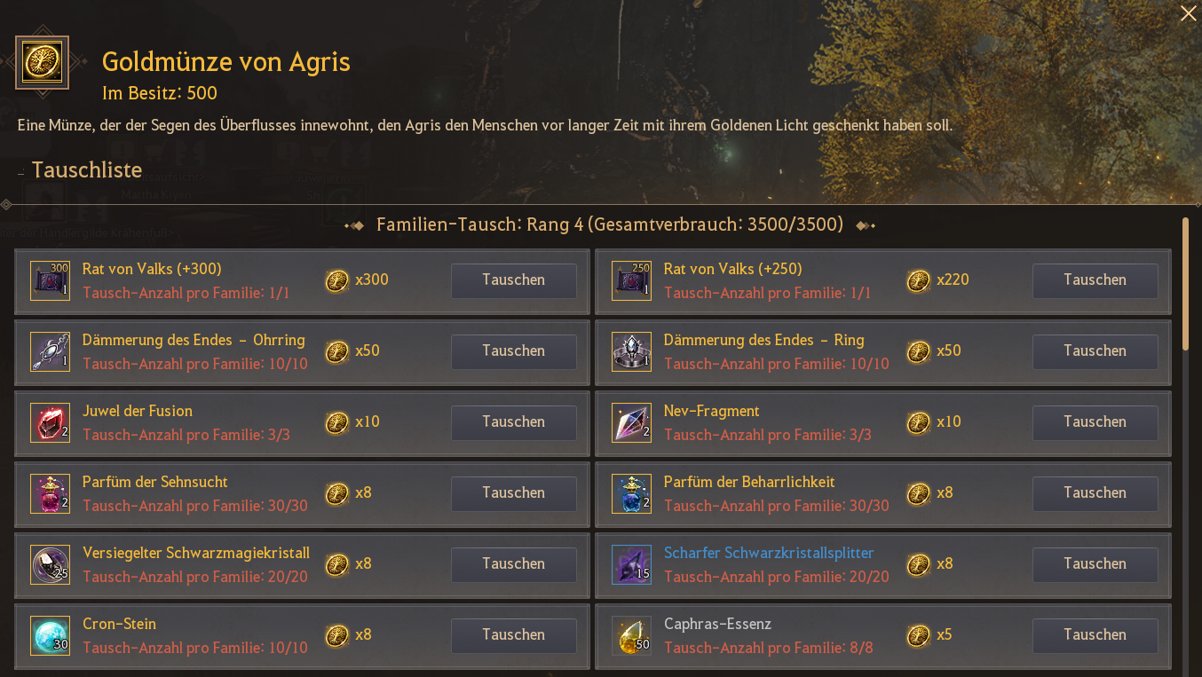The height and width of the screenshot is (677, 1202).
Task: Click the exchange list vertical scrollbar
Action: coord(1185,284)
